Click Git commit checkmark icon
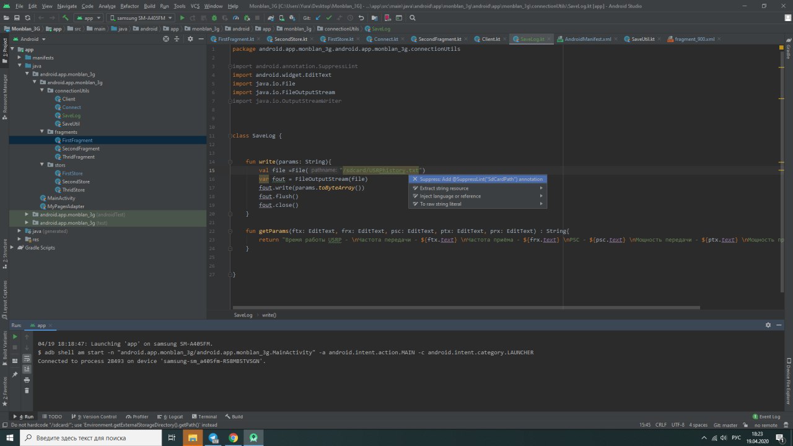793x446 pixels. point(329,18)
